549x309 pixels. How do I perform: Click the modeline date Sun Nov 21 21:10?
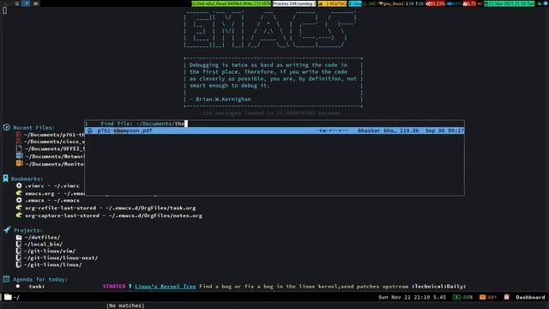click(404, 297)
